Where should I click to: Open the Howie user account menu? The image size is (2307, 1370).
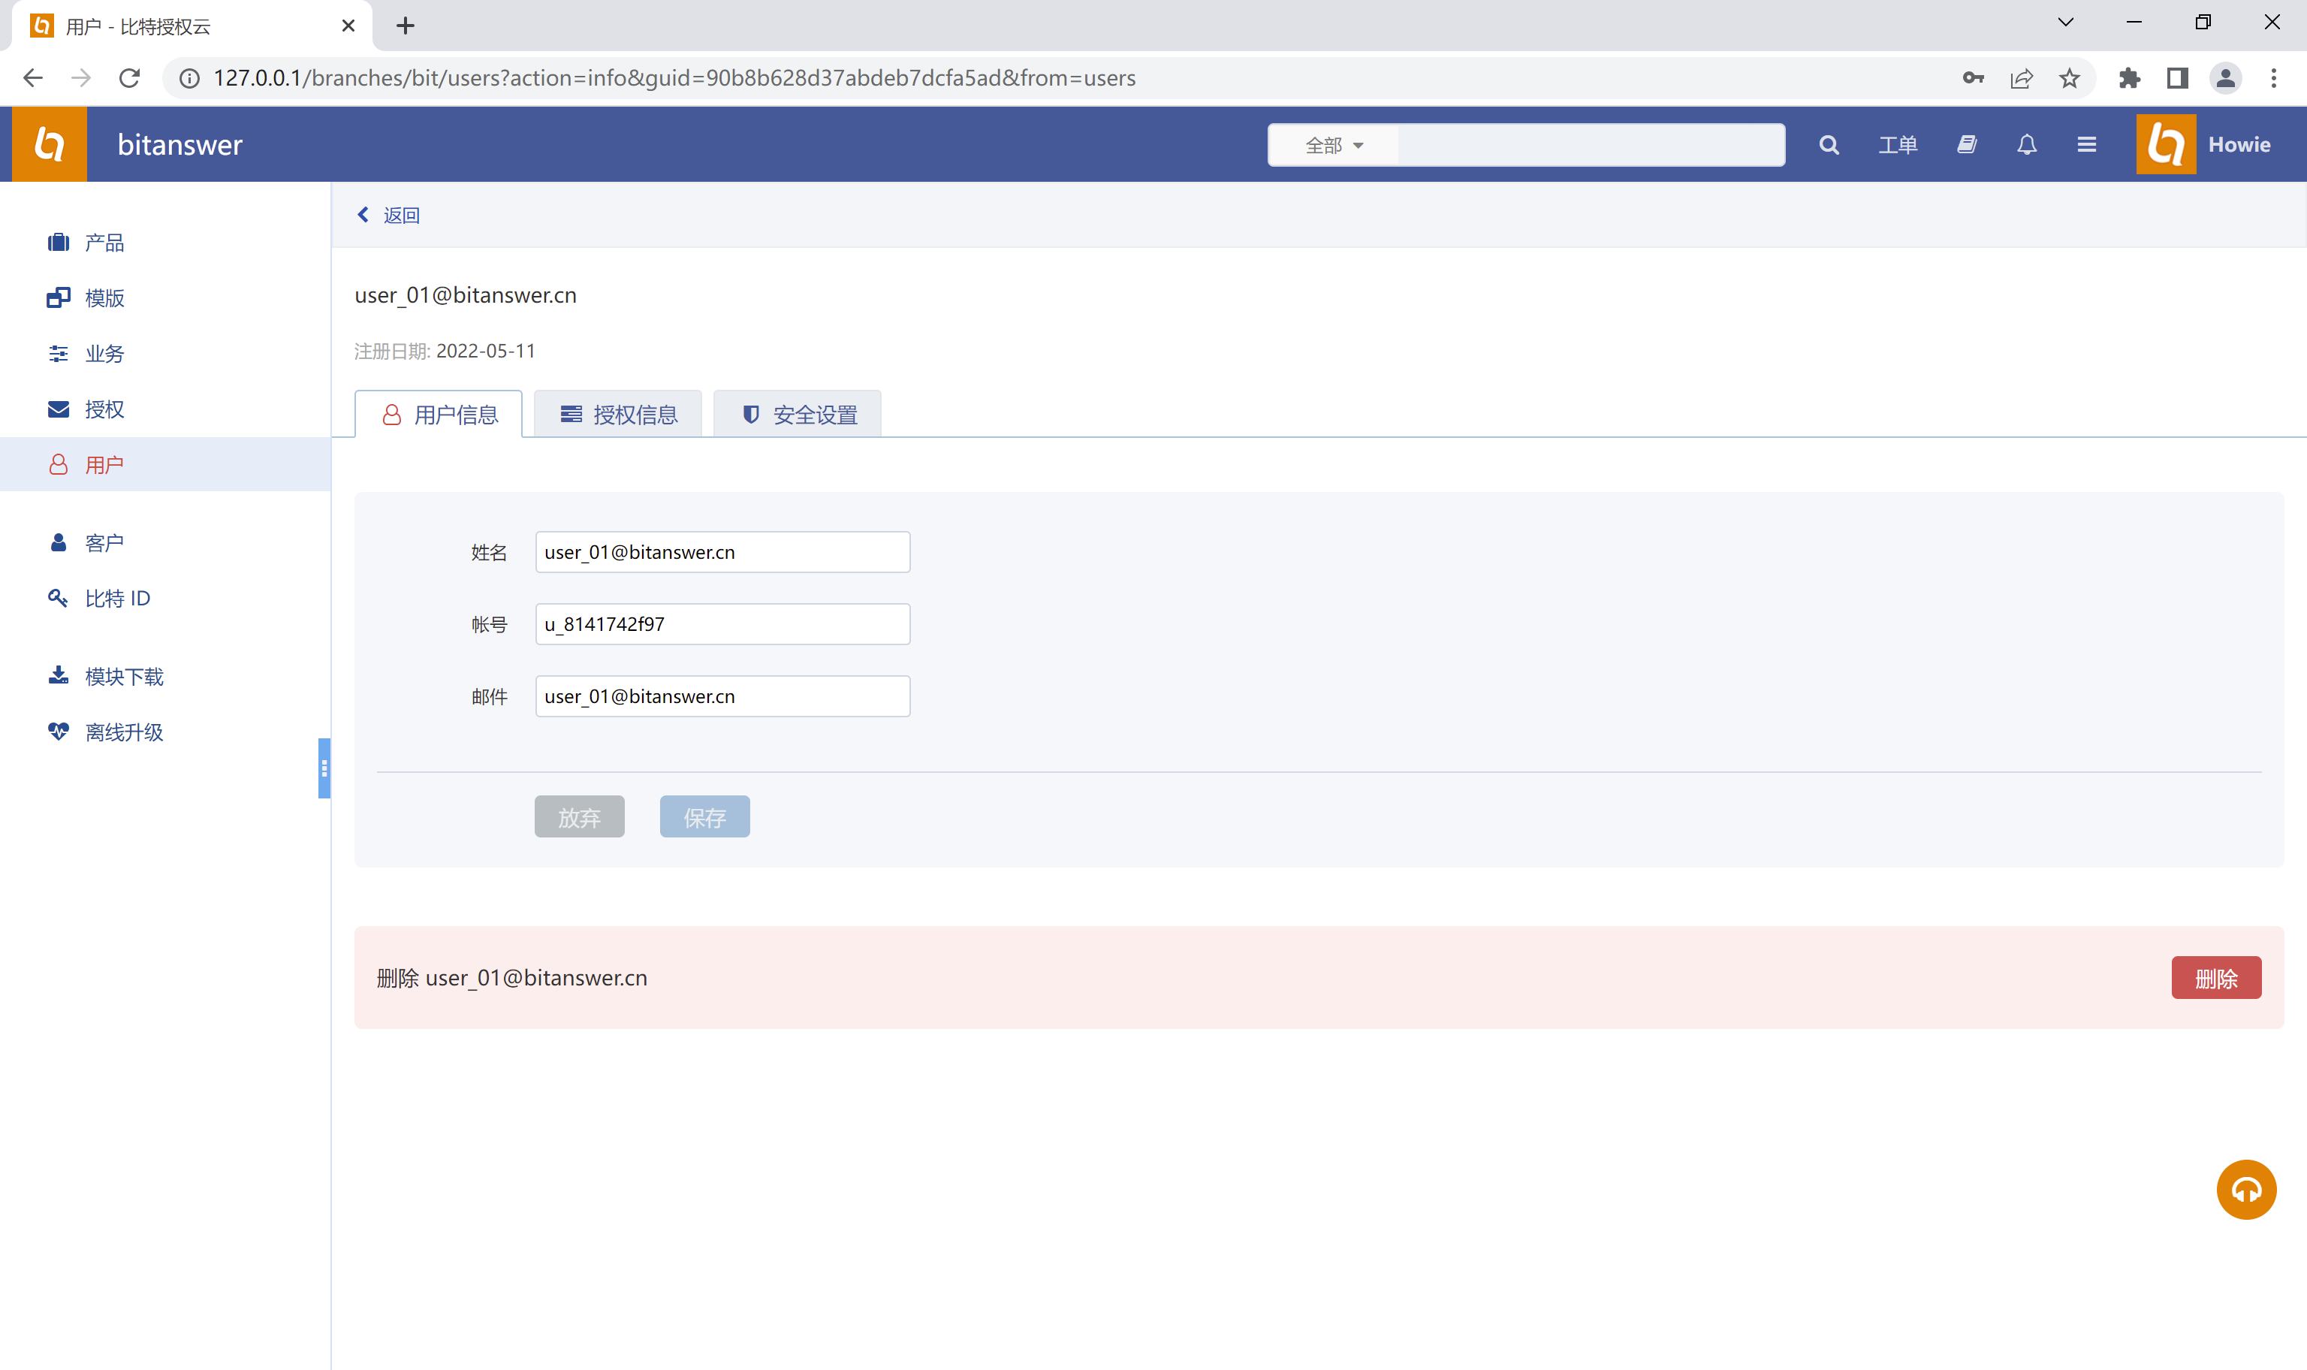[x=2238, y=145]
